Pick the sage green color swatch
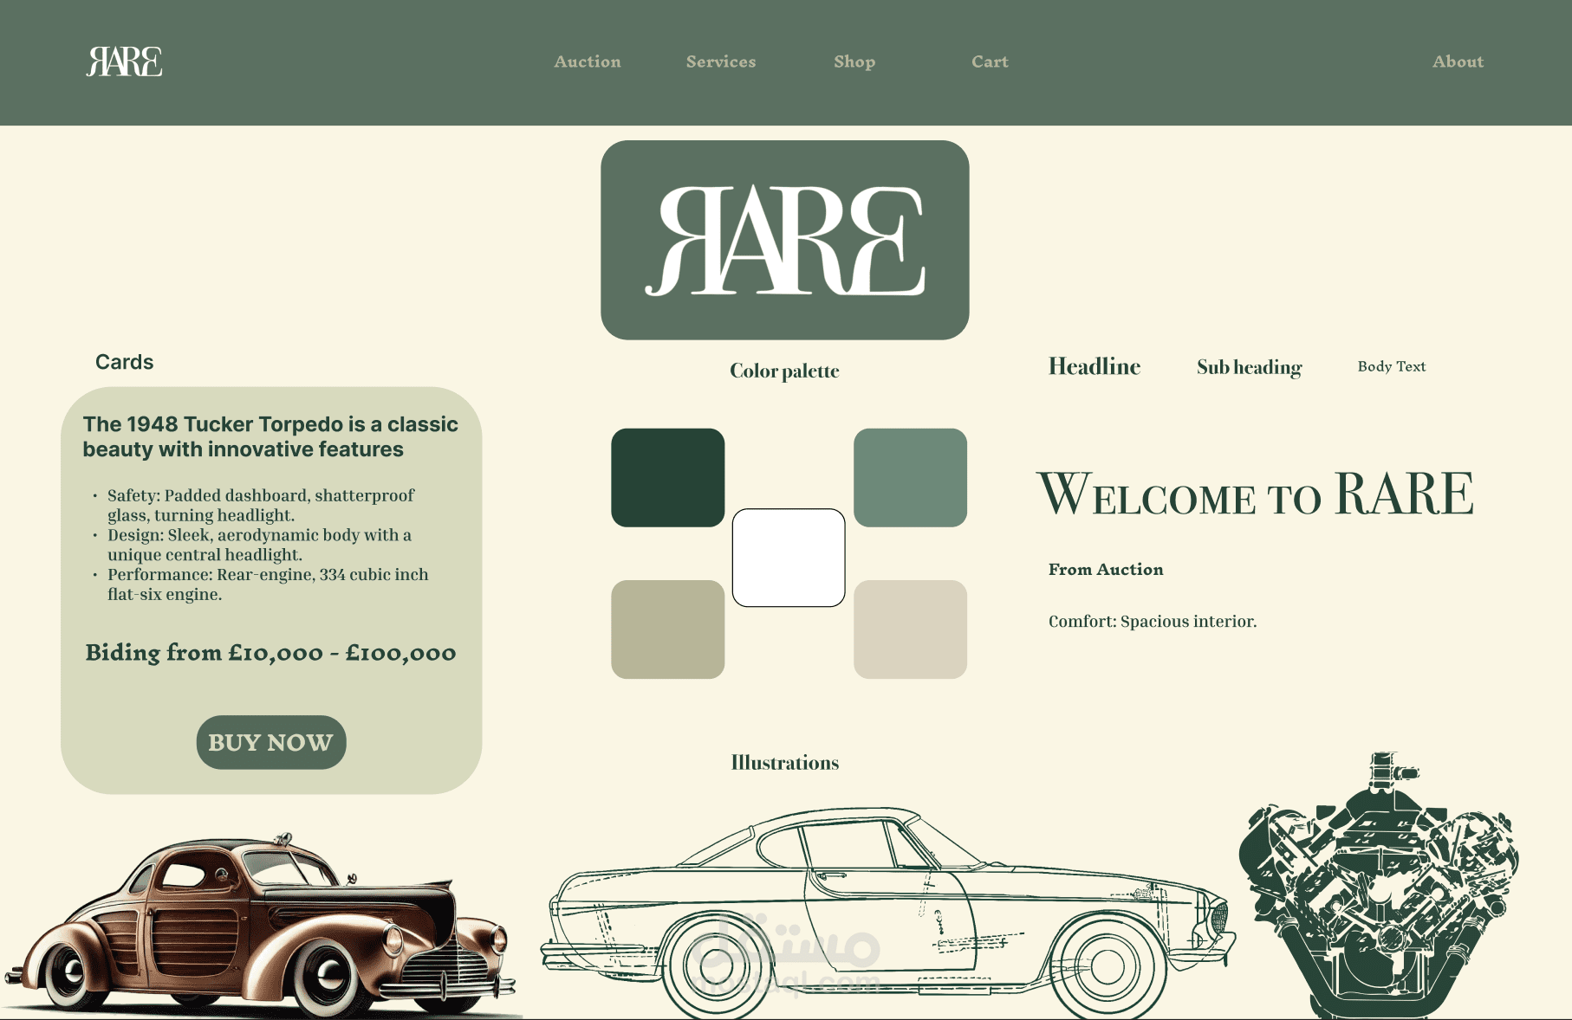Screen dimensions: 1572x1020 pyautogui.click(x=910, y=478)
